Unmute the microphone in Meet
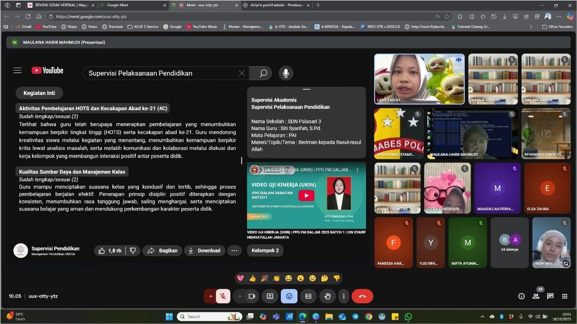Screen dimensions: 577x324 coord(223,296)
